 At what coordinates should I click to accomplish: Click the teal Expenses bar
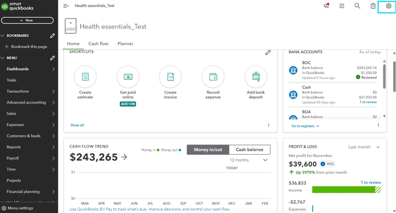pyautogui.click(x=312, y=209)
